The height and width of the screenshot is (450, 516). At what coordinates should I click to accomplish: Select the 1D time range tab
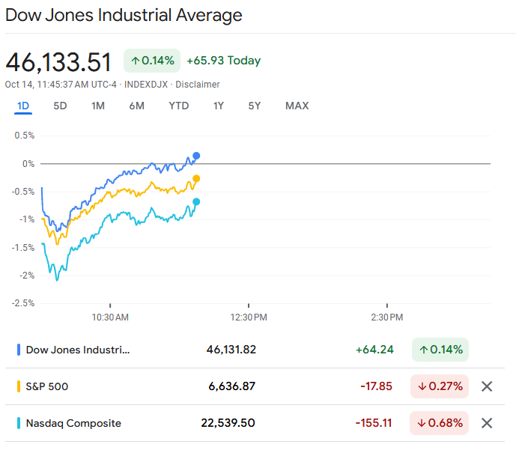pyautogui.click(x=23, y=106)
